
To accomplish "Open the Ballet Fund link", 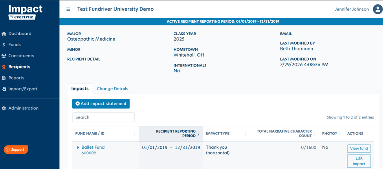I will tap(93, 147).
